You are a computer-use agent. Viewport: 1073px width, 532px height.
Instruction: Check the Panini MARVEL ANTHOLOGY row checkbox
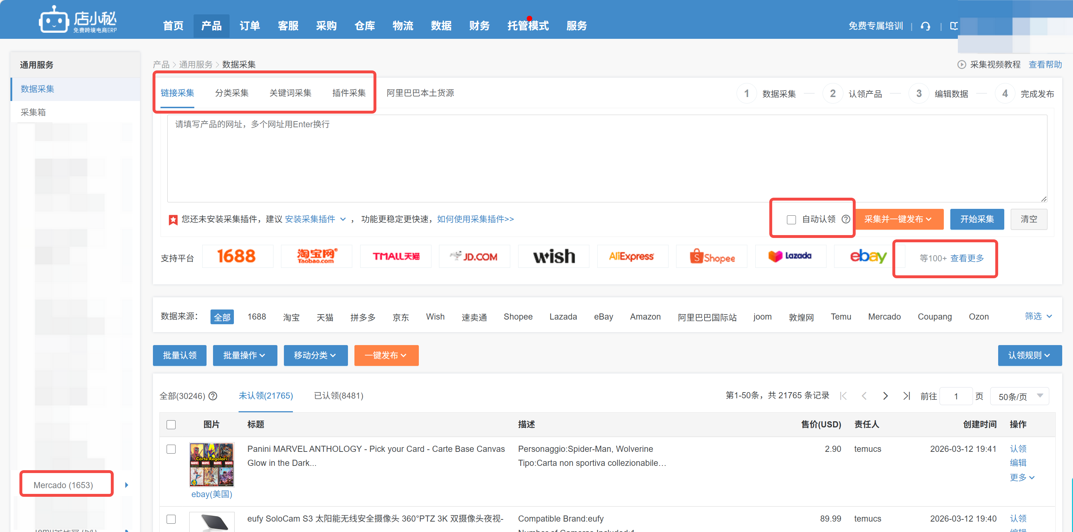(x=171, y=449)
